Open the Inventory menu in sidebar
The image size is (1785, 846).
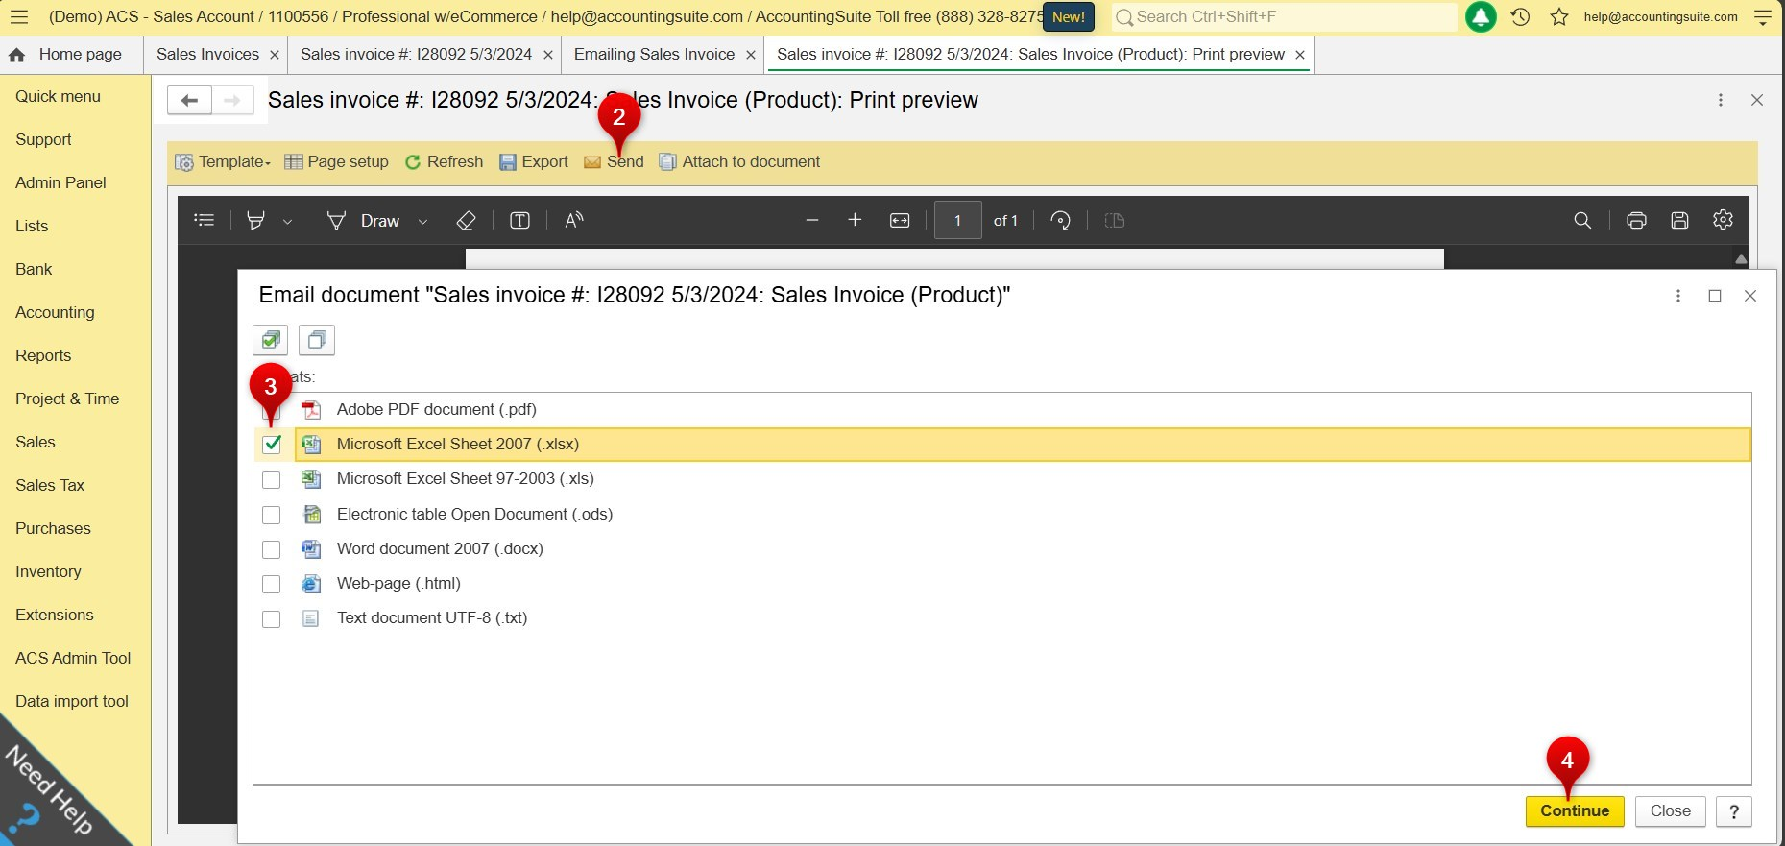pos(48,571)
